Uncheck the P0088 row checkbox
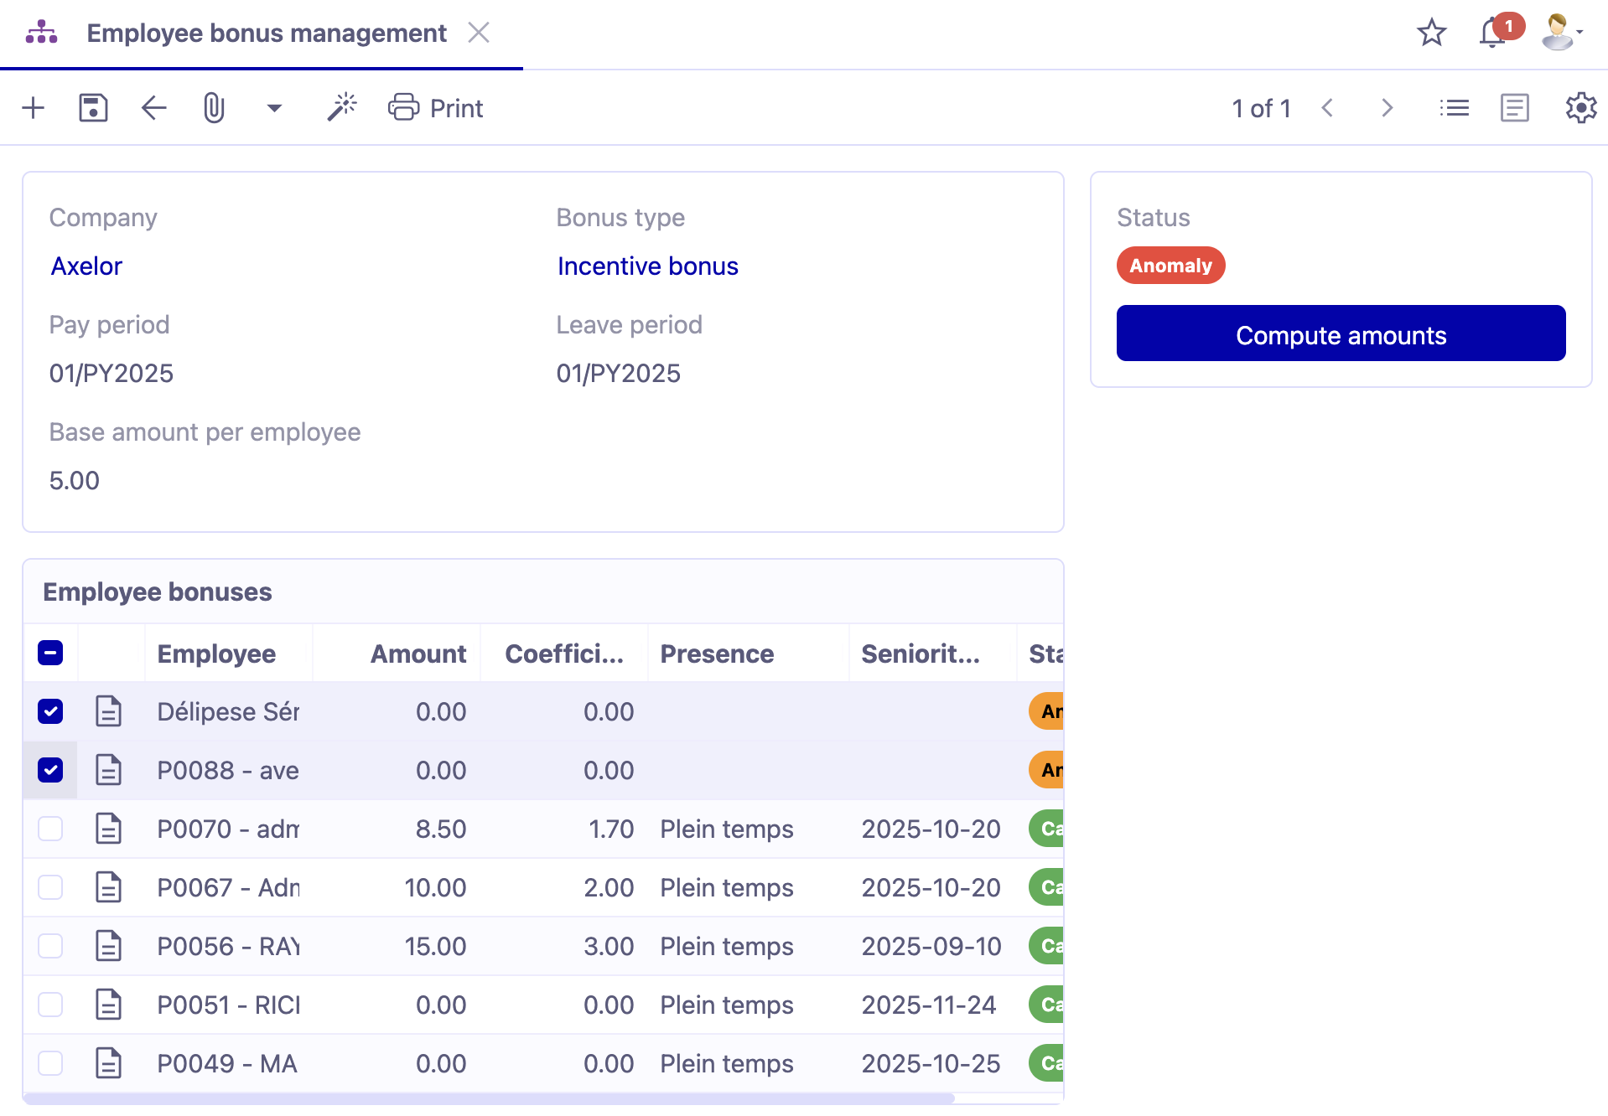1608x1116 pixels. [x=50, y=770]
